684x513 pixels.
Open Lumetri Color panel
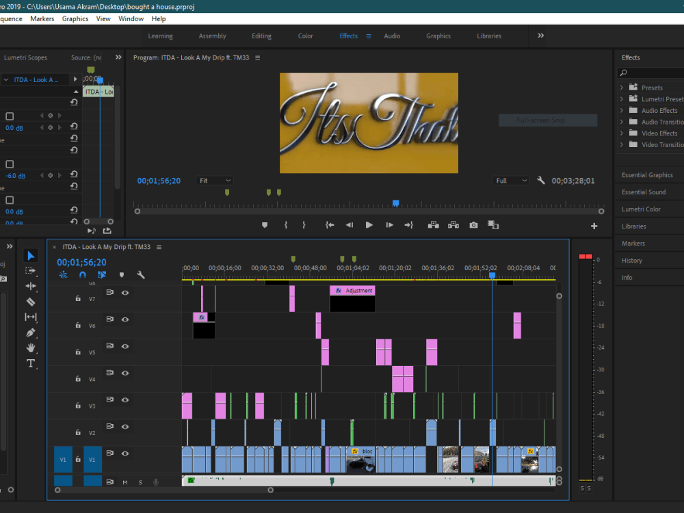pos(641,209)
